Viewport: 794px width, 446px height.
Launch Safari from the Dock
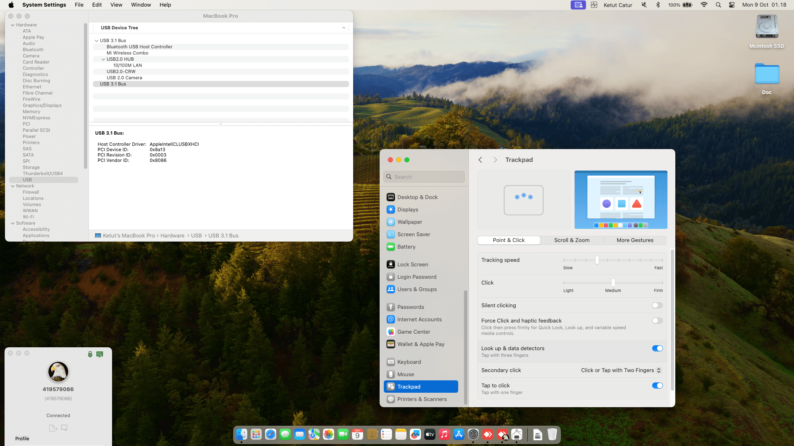[270, 434]
